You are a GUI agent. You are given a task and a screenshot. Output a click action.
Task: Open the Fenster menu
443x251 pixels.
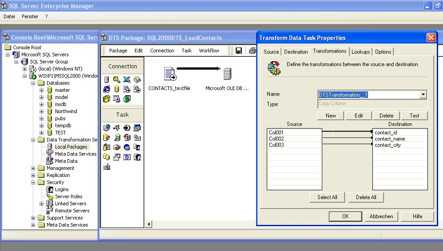[x=30, y=16]
